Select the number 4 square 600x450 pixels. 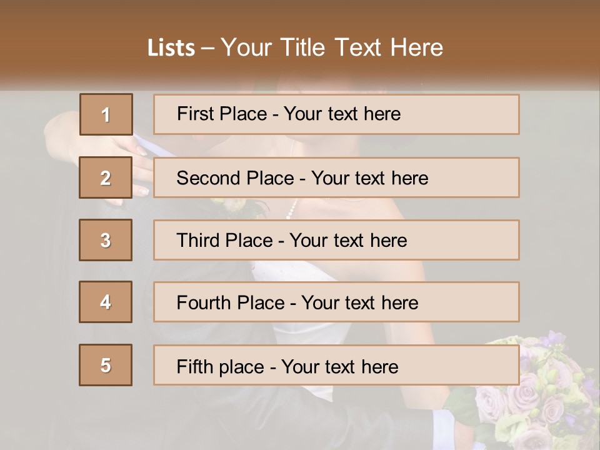pos(106,302)
